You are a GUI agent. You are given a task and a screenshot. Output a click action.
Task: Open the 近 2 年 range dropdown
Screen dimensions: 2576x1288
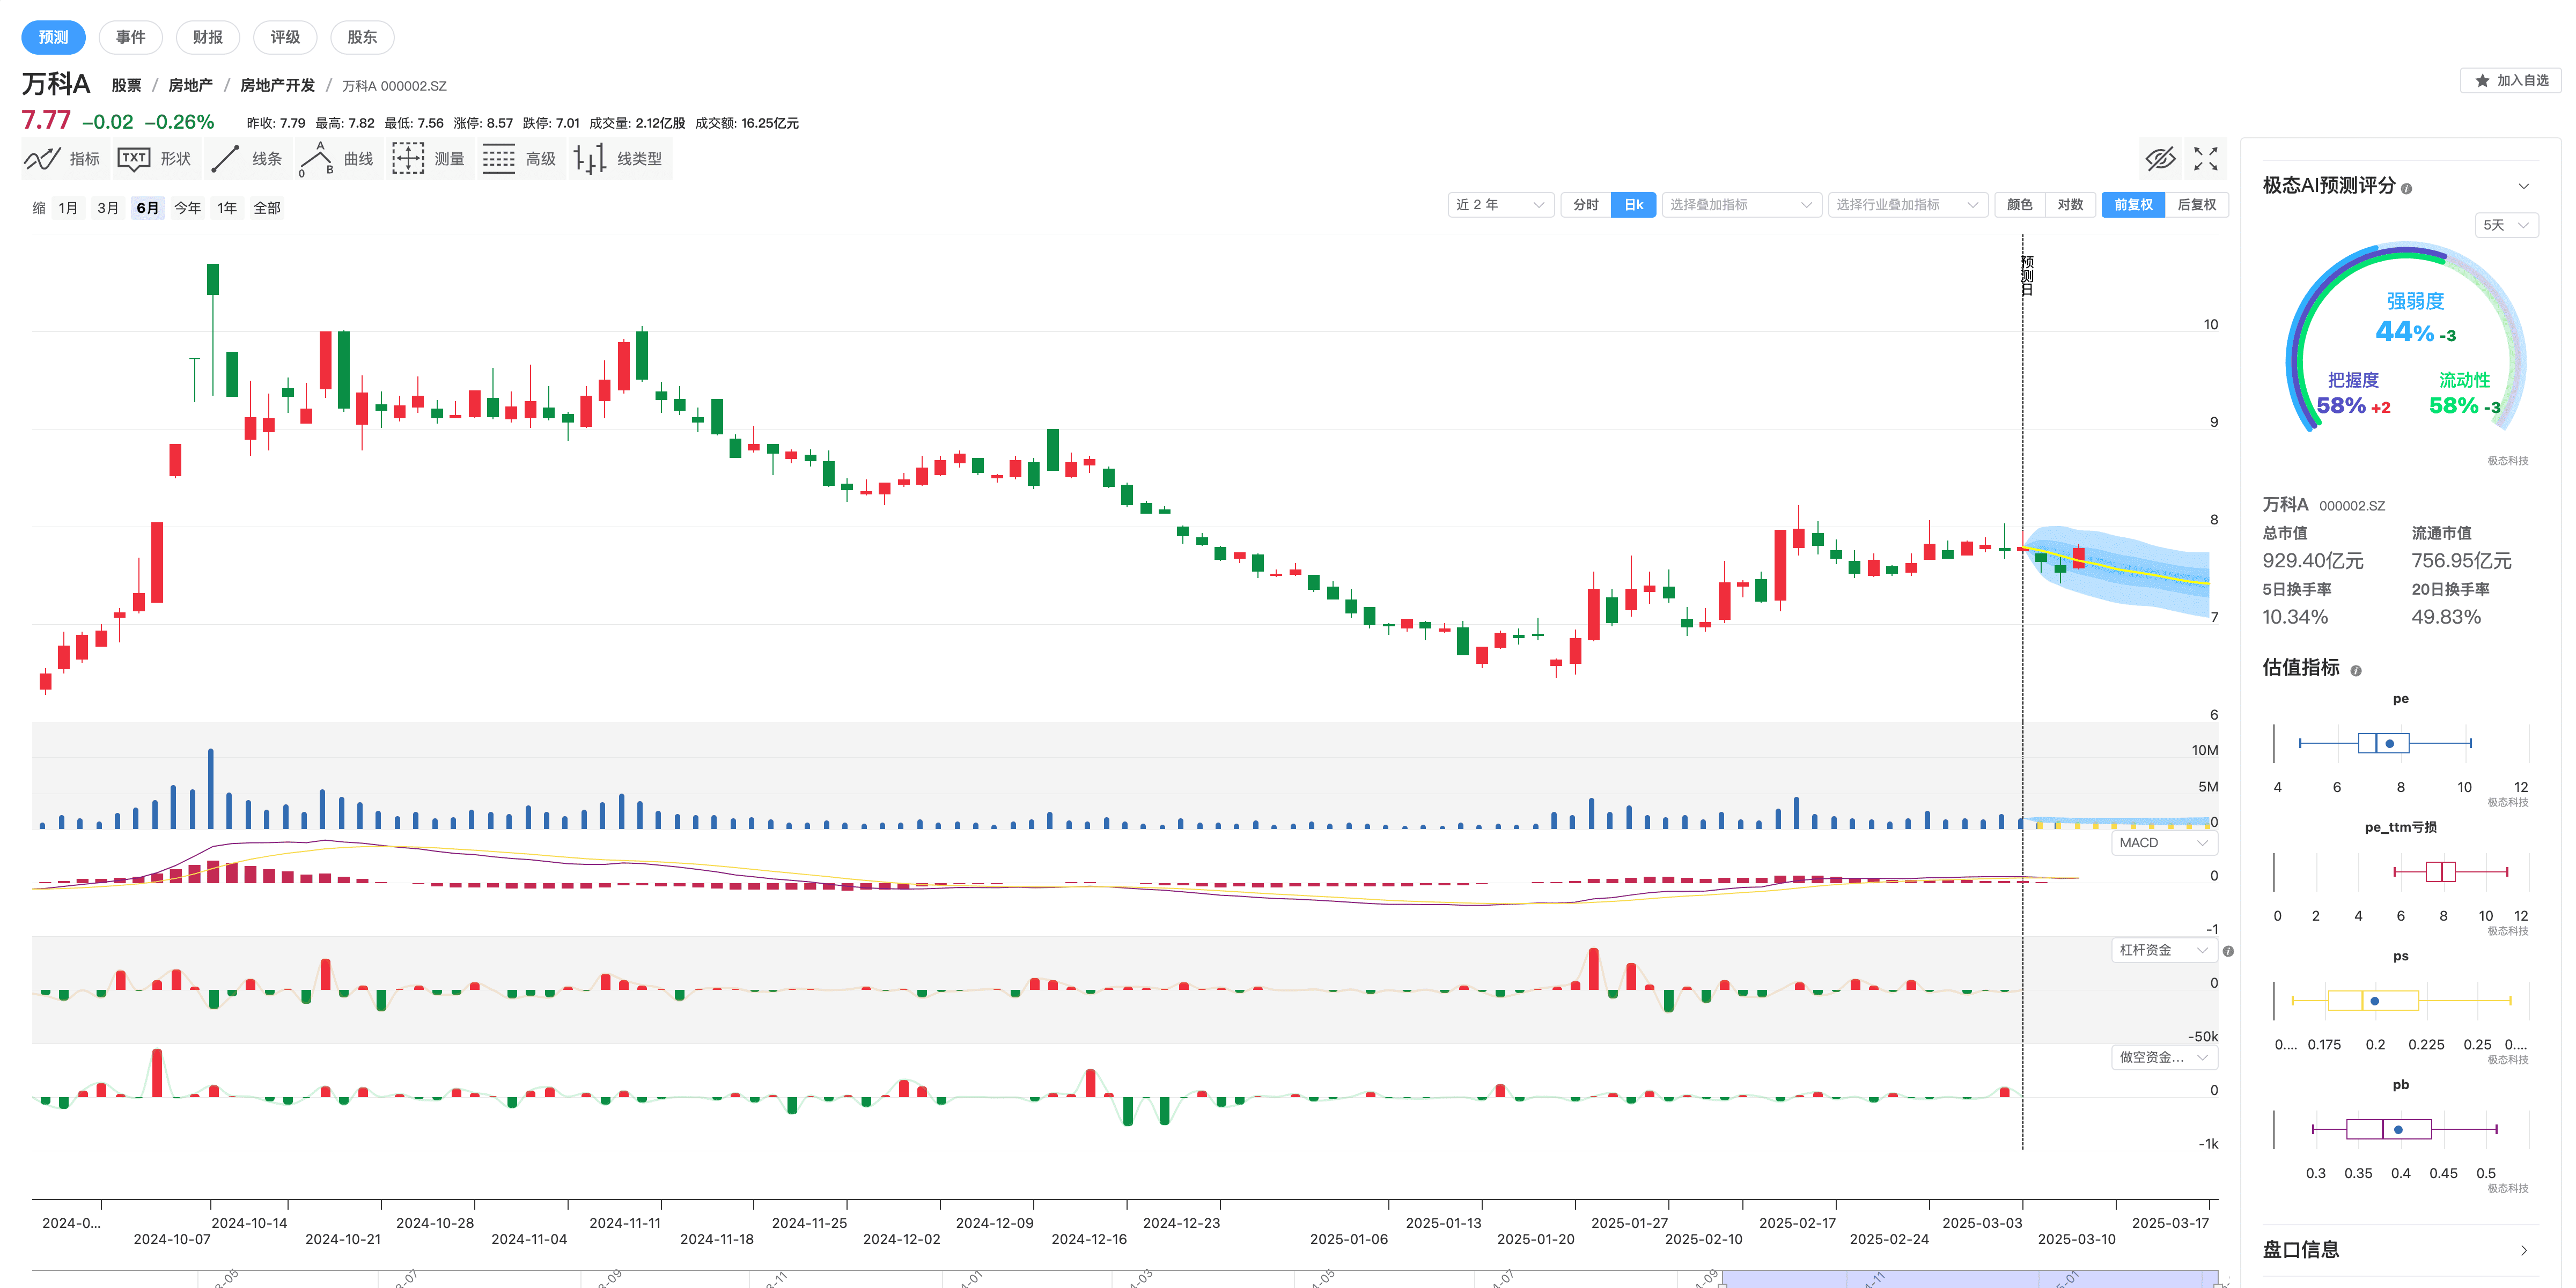point(1500,205)
